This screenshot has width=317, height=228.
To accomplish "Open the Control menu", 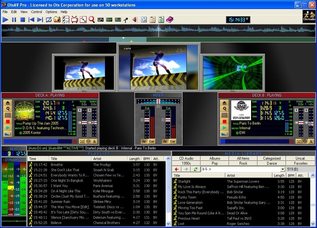I will [37, 12].
